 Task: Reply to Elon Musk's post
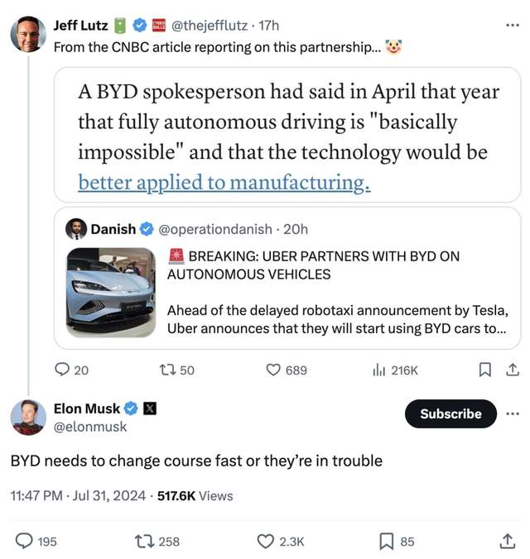pyautogui.click(x=25, y=542)
